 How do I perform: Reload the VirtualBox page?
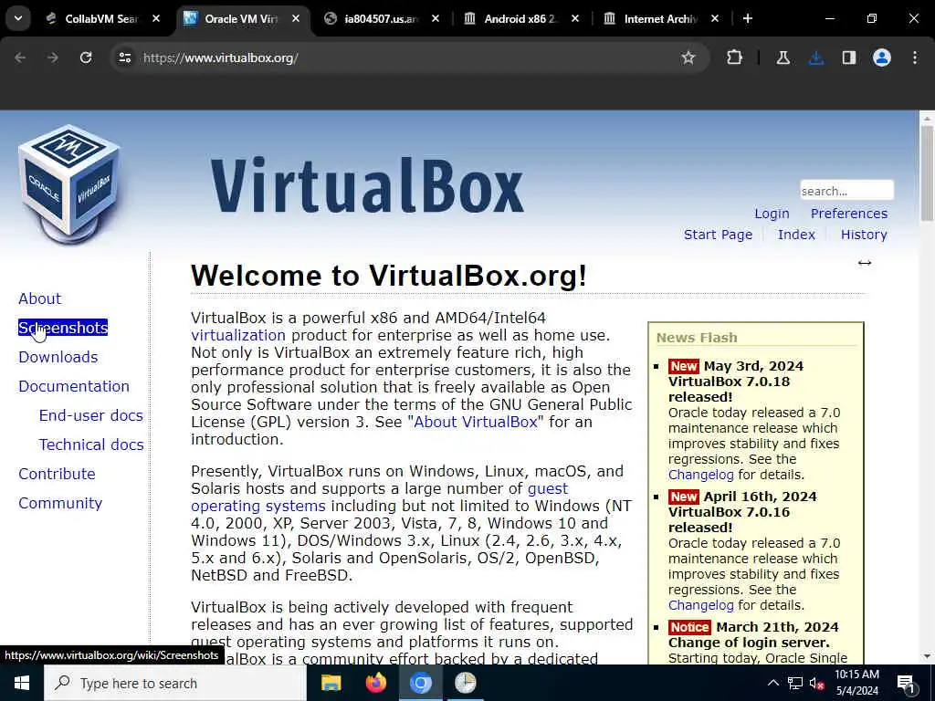point(86,58)
